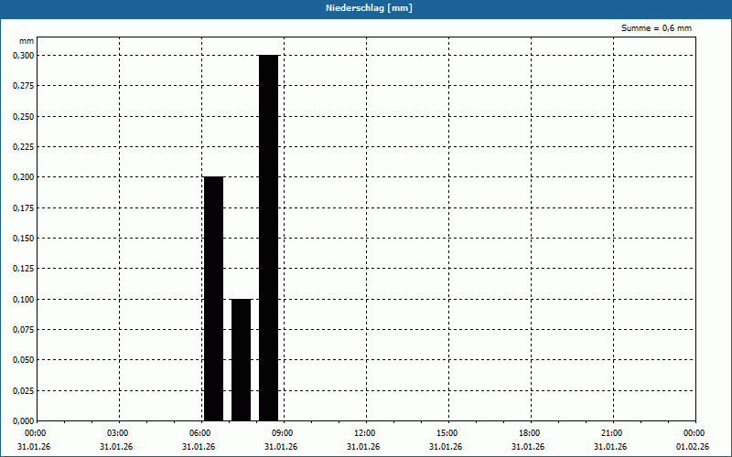The width and height of the screenshot is (732, 457).
Task: Click the bar reaching 0,200 mm
Action: (x=214, y=299)
